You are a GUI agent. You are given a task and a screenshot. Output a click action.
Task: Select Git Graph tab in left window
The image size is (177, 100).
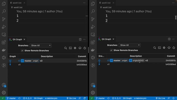pyautogui.click(x=17, y=39)
